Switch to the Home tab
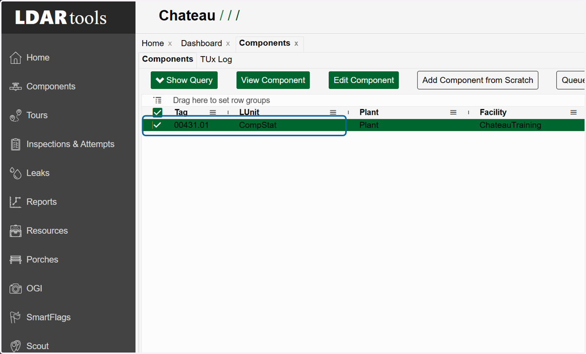The width and height of the screenshot is (586, 354). (x=153, y=43)
